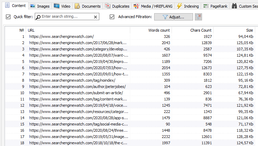Open the Documents tab
The height and width of the screenshot is (146, 258).
tap(88, 6)
